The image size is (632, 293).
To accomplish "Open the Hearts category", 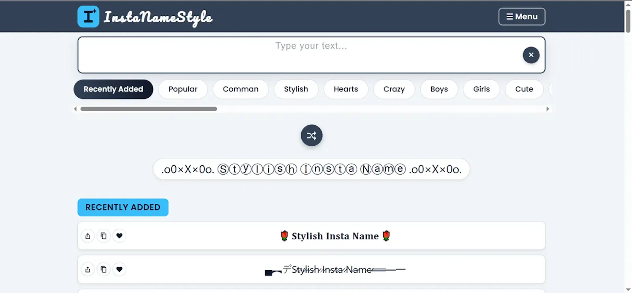I will pyautogui.click(x=346, y=89).
